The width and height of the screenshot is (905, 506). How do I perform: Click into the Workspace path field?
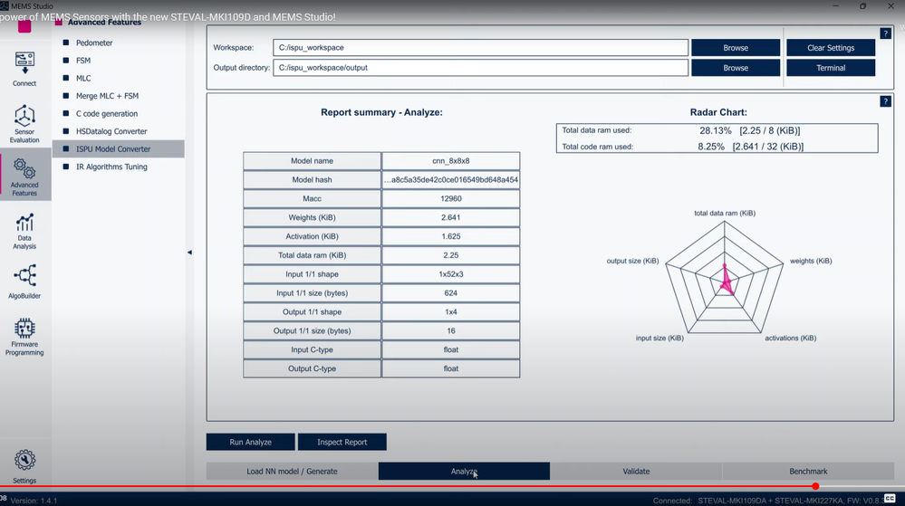click(480, 48)
